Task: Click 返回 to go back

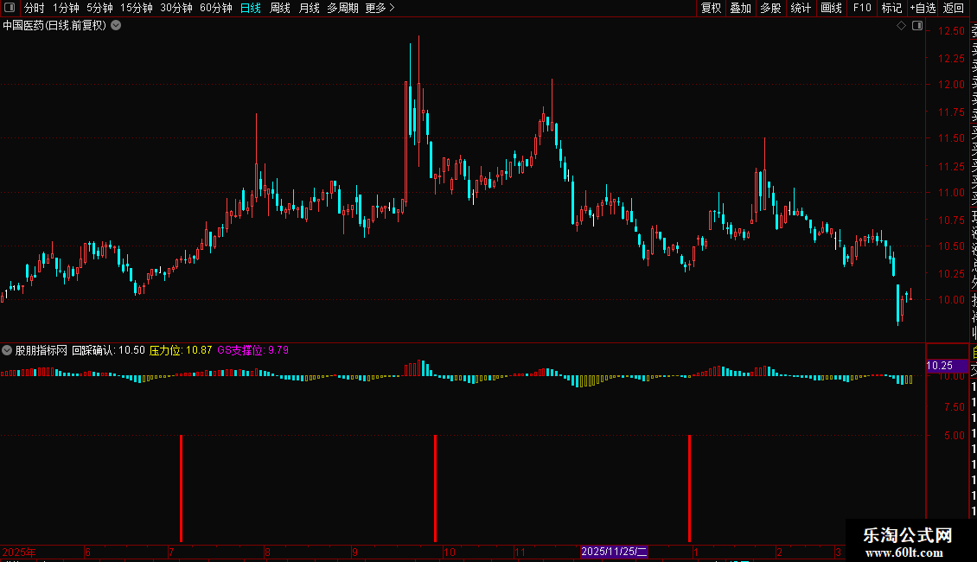Action: [x=954, y=8]
